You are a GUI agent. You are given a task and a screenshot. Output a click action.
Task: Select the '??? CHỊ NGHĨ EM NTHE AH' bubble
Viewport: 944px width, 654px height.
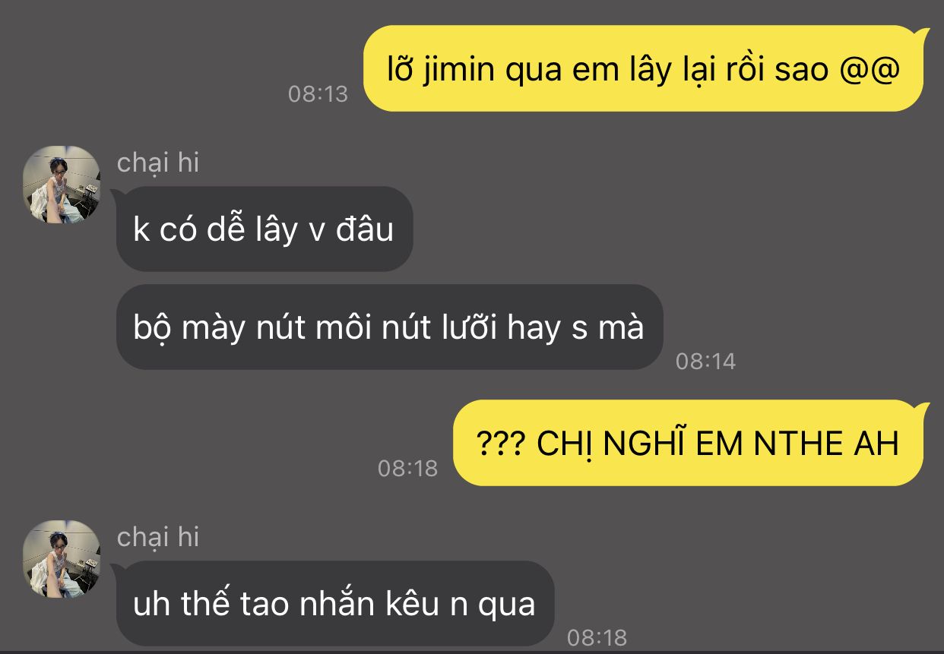coord(691,443)
